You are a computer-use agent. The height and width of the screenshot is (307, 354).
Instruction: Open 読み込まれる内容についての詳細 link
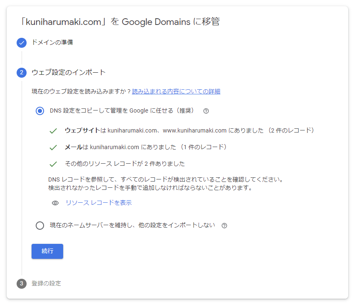click(176, 91)
